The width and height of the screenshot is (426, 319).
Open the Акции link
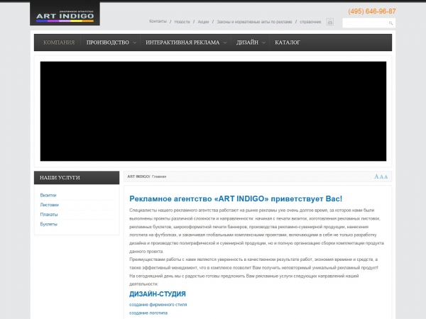coord(203,22)
